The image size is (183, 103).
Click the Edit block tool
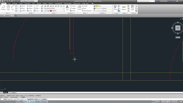click(x=84, y=8)
